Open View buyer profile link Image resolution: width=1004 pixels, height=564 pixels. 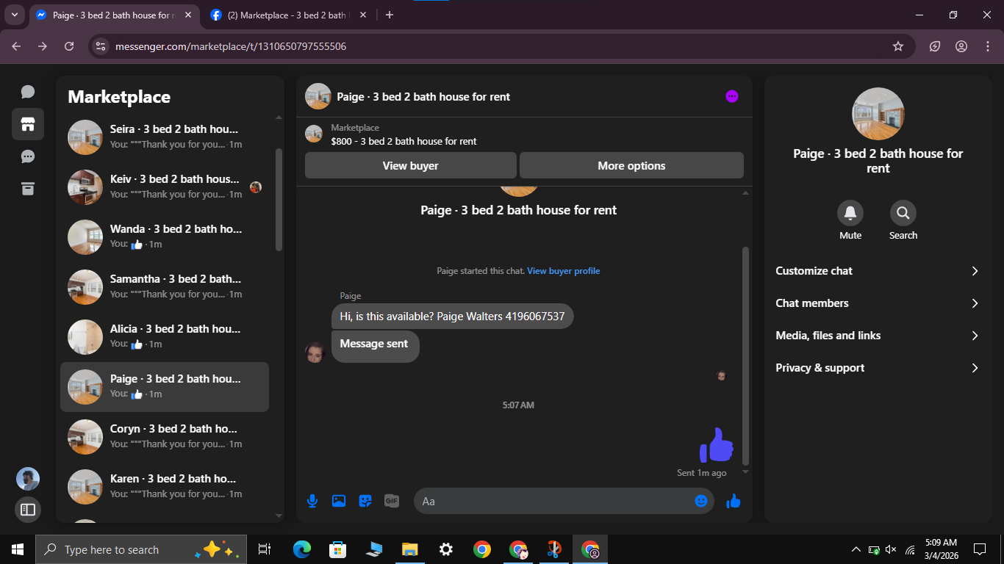tap(564, 271)
